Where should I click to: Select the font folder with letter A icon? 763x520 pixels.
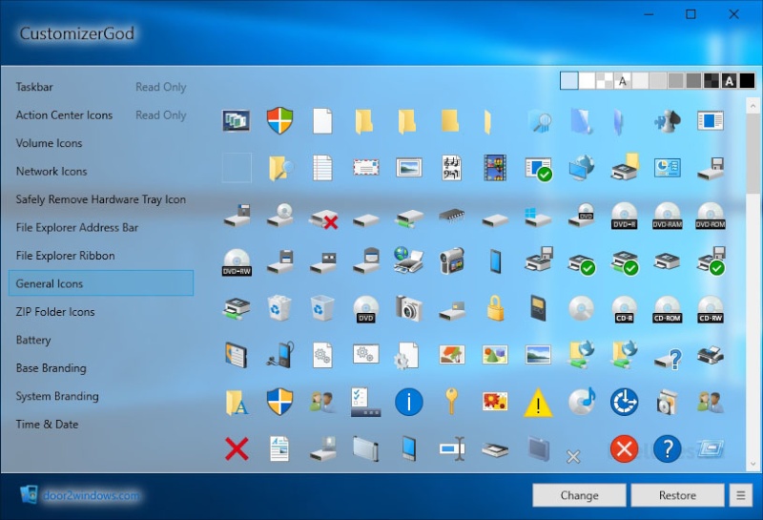(x=237, y=403)
